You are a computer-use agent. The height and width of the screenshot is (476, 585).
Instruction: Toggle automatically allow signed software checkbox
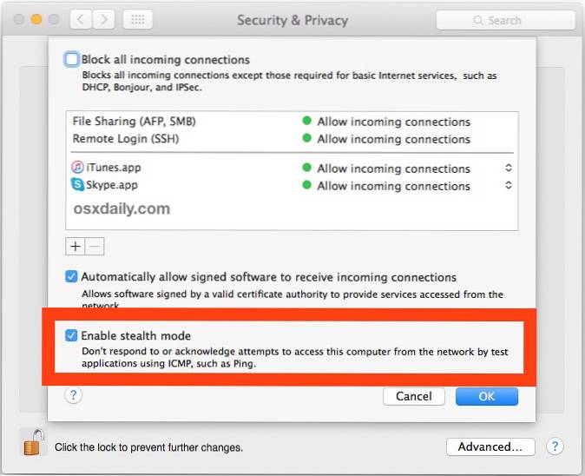pyautogui.click(x=71, y=277)
